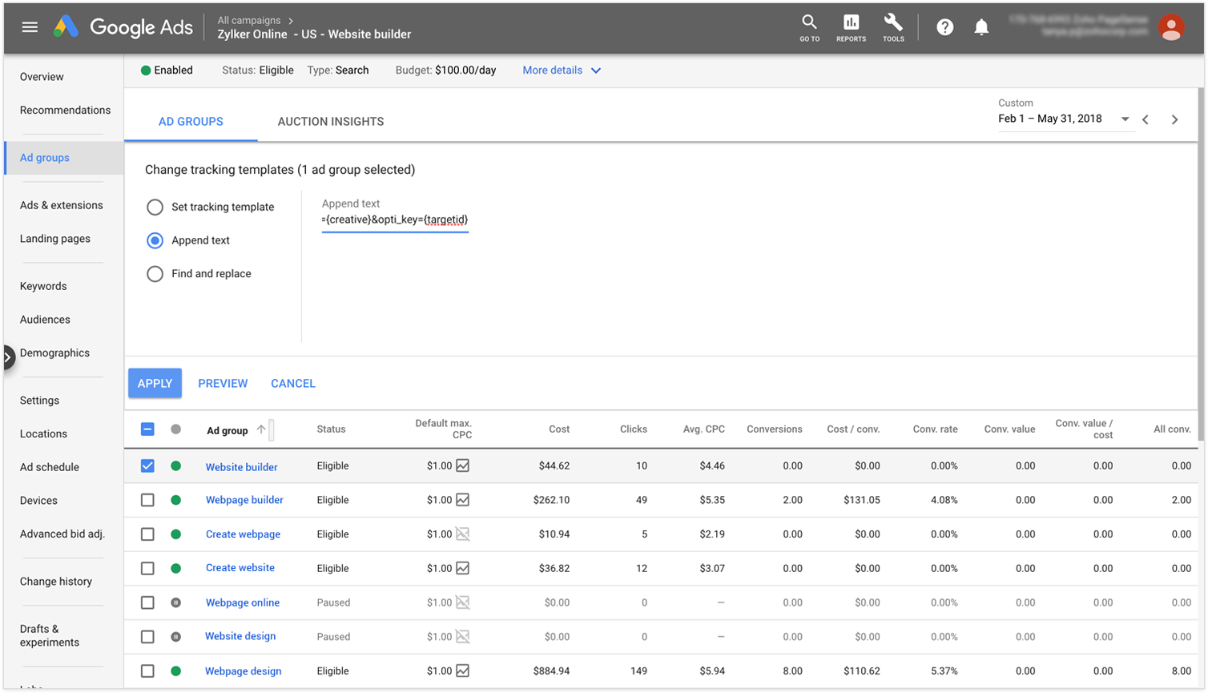Toggle the select-all ad groups checkbox
1208x693 pixels.
[147, 429]
